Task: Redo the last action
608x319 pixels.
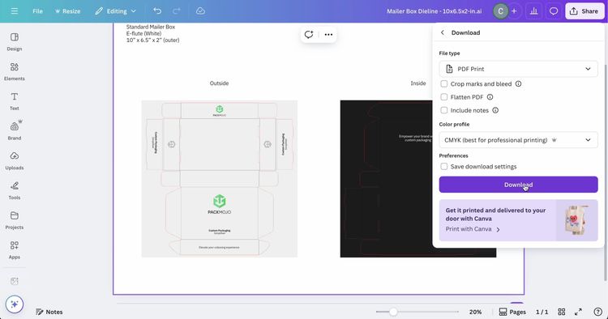Action: [177, 11]
